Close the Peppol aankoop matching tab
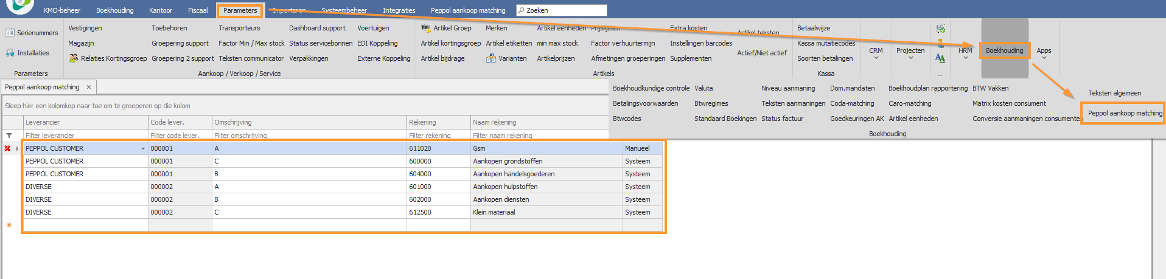This screenshot has width=1166, height=279. 89,87
